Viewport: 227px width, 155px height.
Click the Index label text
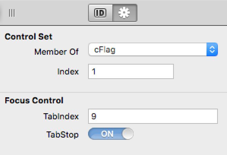tap(68, 71)
